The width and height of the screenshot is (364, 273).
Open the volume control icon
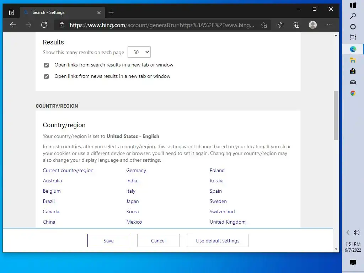coord(356,232)
